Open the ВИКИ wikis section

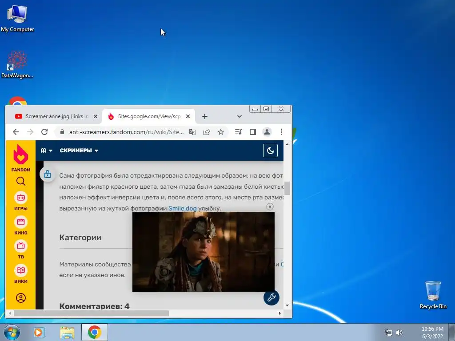[21, 274]
